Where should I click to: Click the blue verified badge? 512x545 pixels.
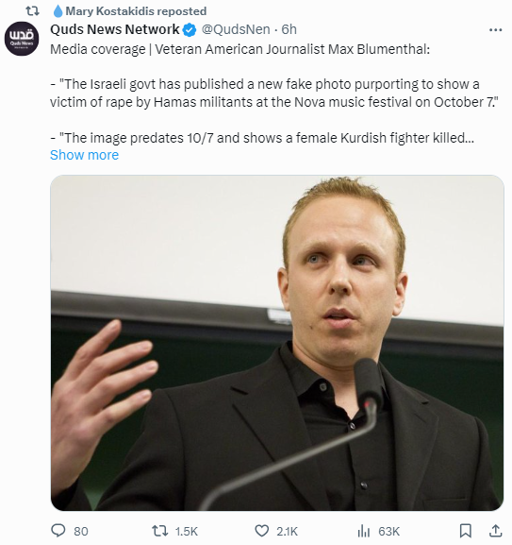point(190,30)
